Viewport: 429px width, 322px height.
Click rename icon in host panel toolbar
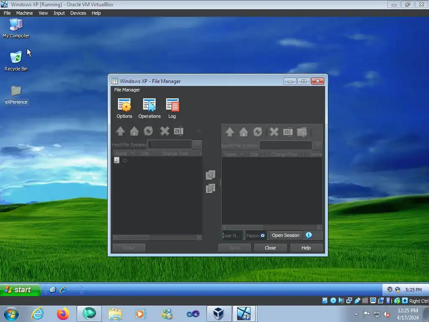(178, 131)
